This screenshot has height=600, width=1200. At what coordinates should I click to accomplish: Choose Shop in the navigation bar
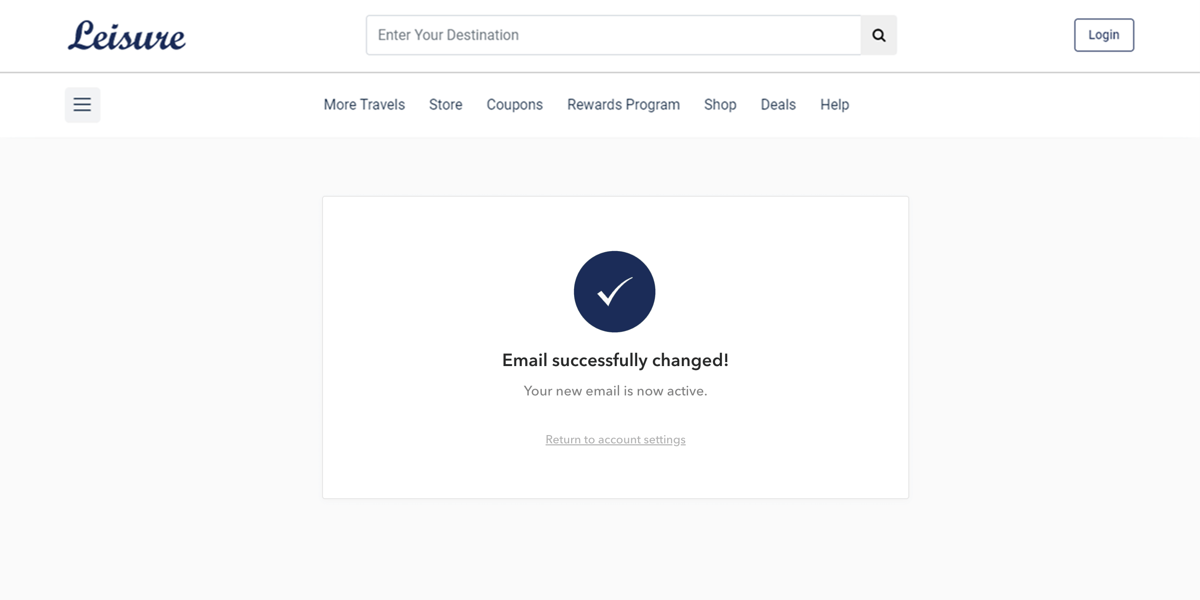click(x=720, y=105)
